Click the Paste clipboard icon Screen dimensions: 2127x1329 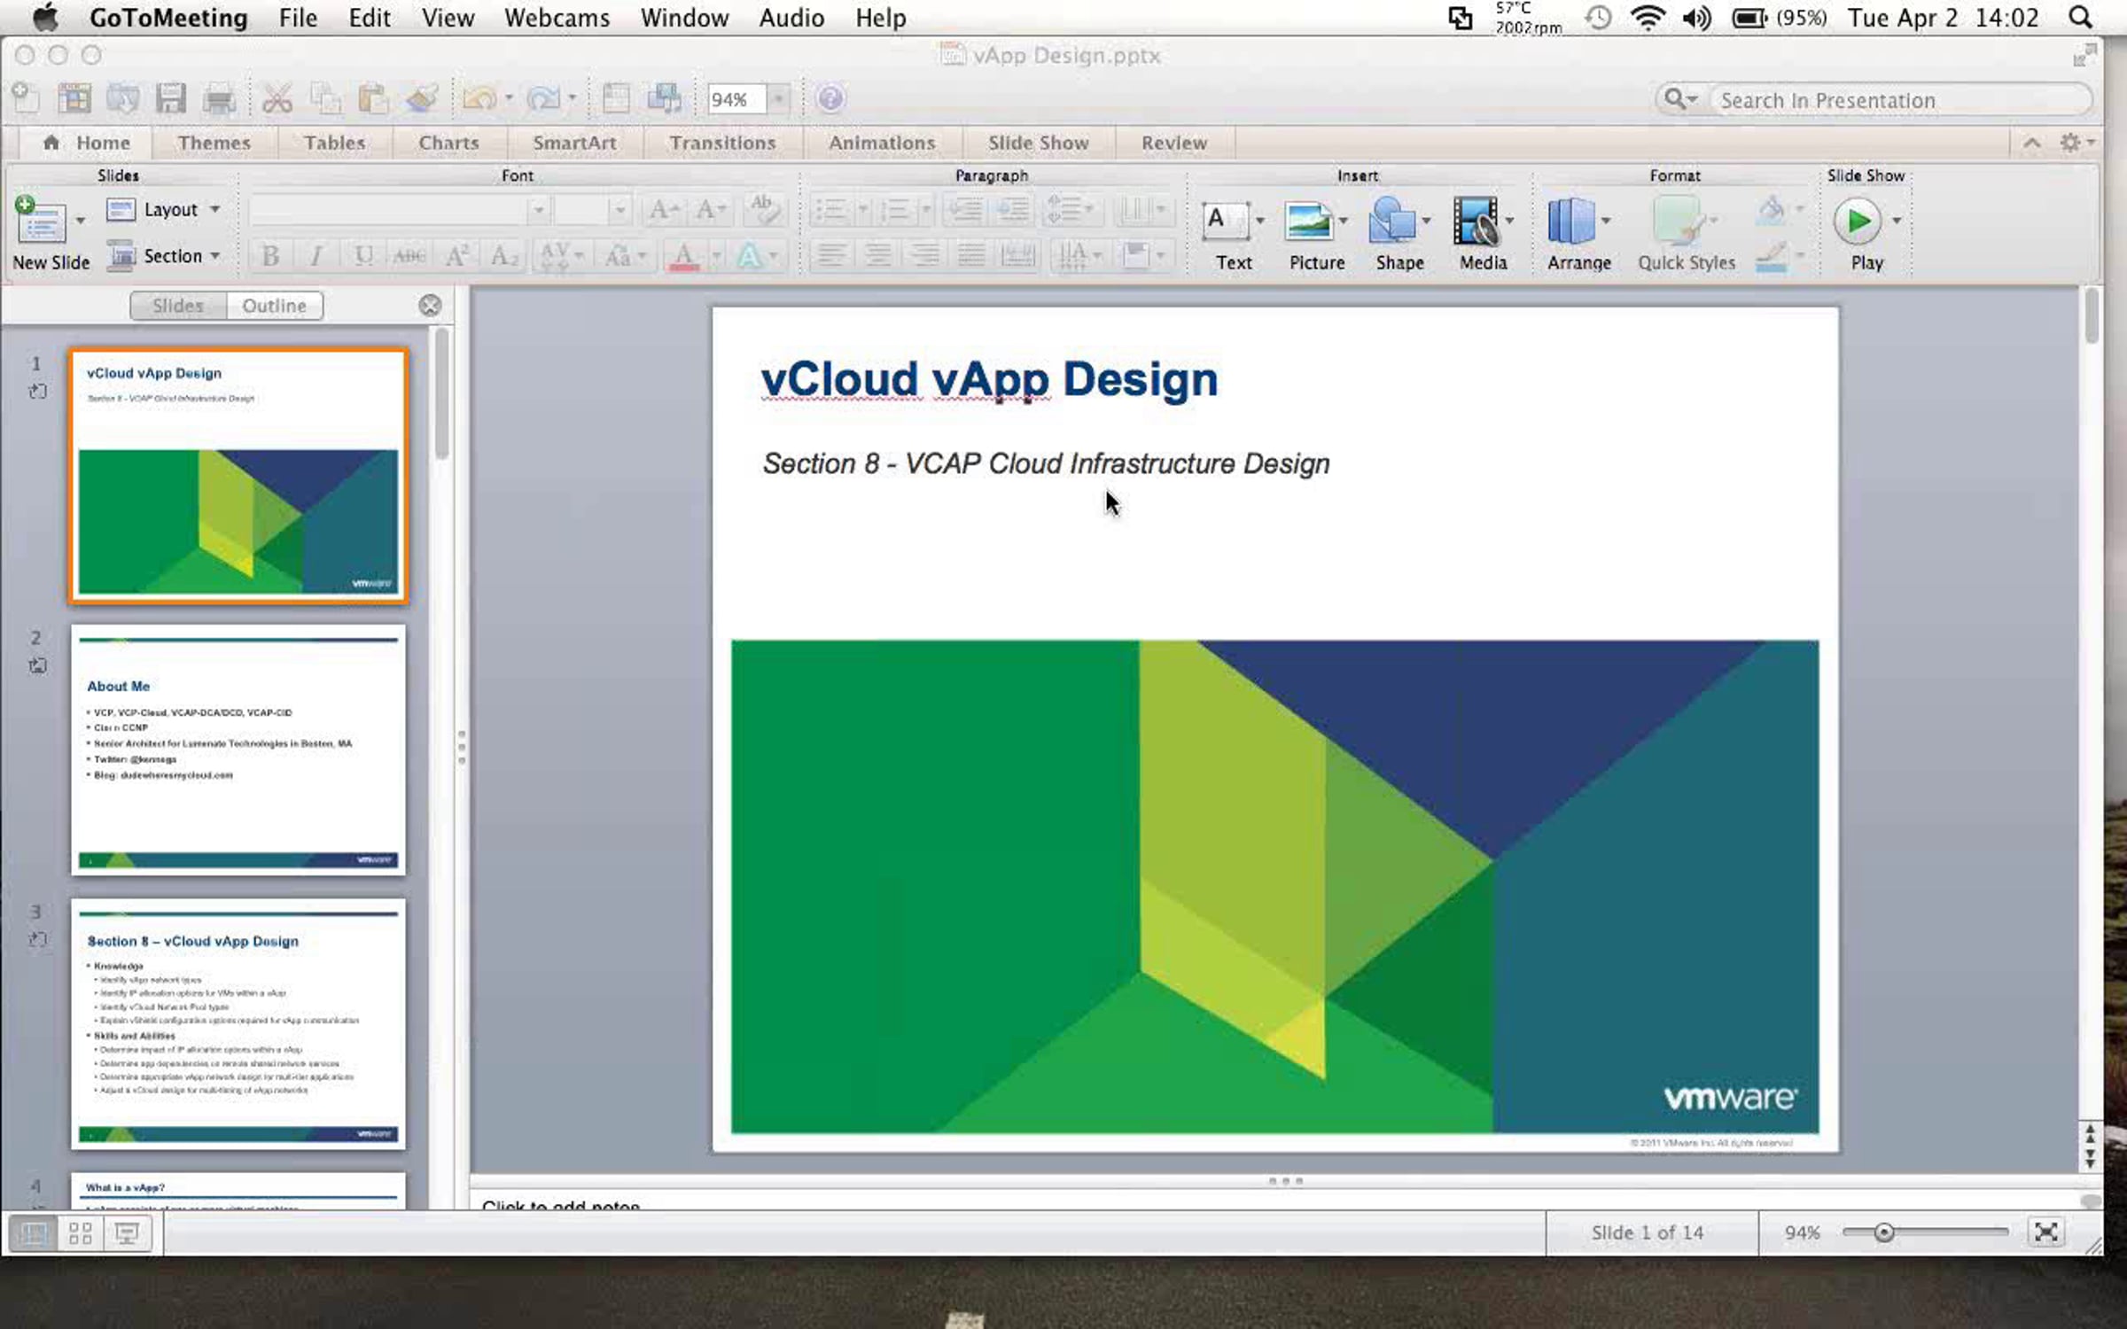coord(374,98)
